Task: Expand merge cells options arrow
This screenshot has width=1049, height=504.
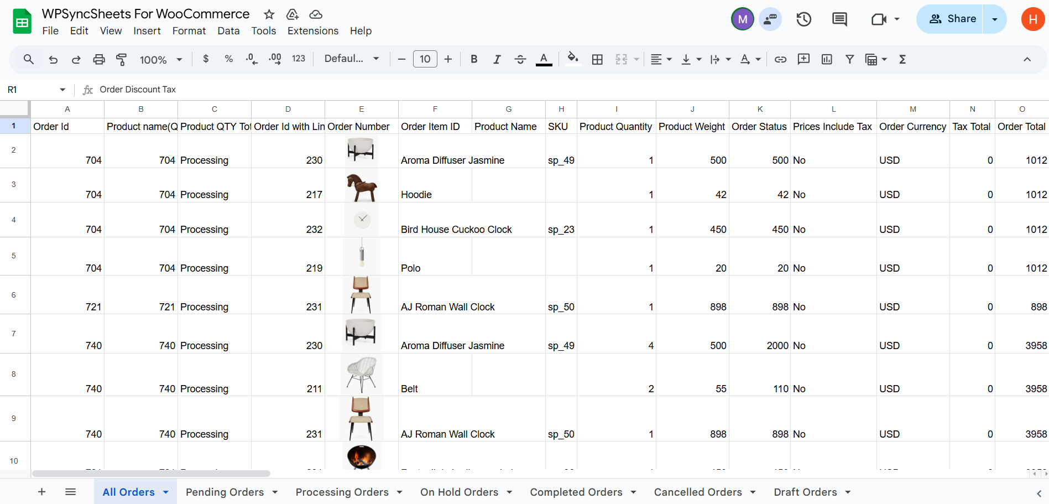Action: (636, 59)
